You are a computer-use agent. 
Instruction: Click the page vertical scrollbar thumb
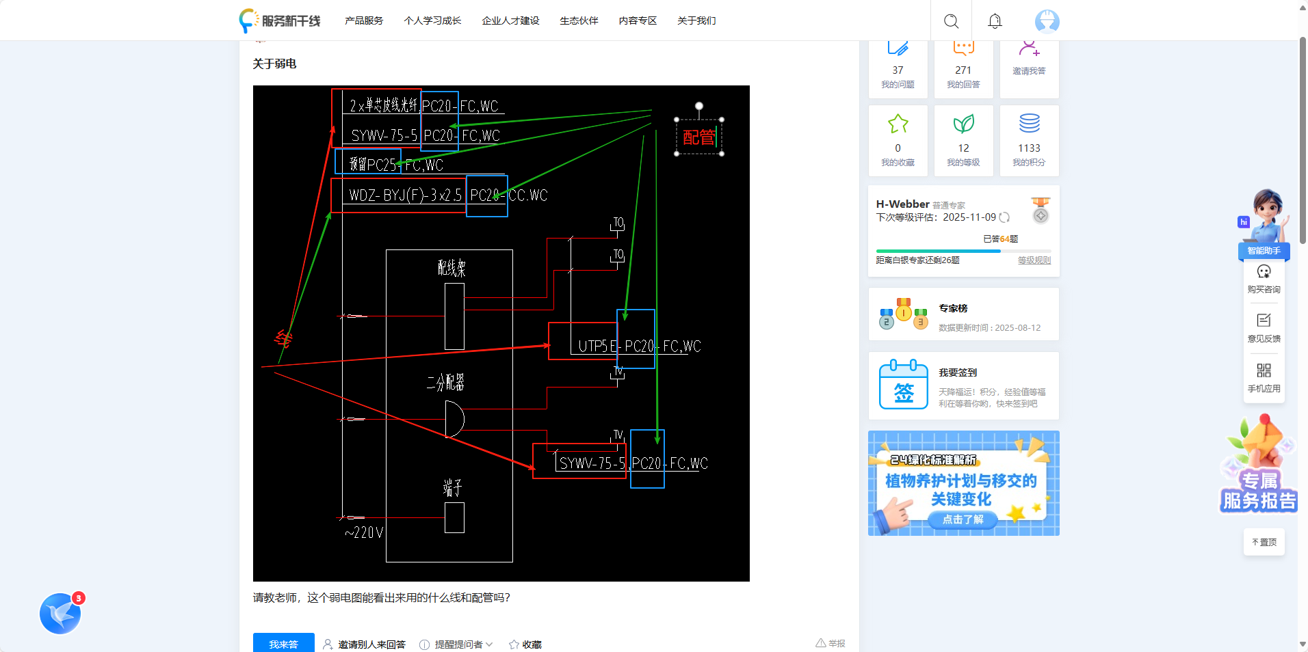click(x=1303, y=140)
